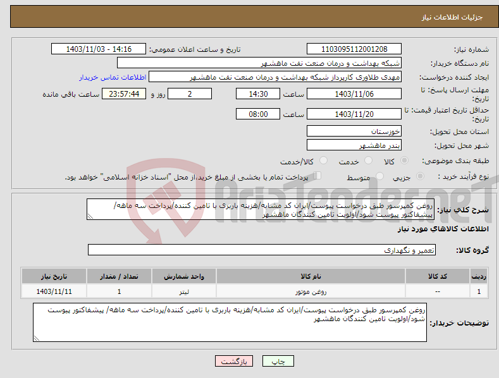This screenshot has width=499, height=378.
Task: Click the buyer organization name field
Action: point(259,63)
